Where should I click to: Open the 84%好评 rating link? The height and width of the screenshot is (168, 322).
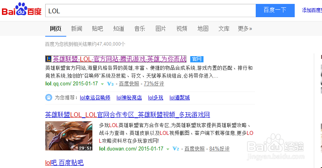coord(219,149)
